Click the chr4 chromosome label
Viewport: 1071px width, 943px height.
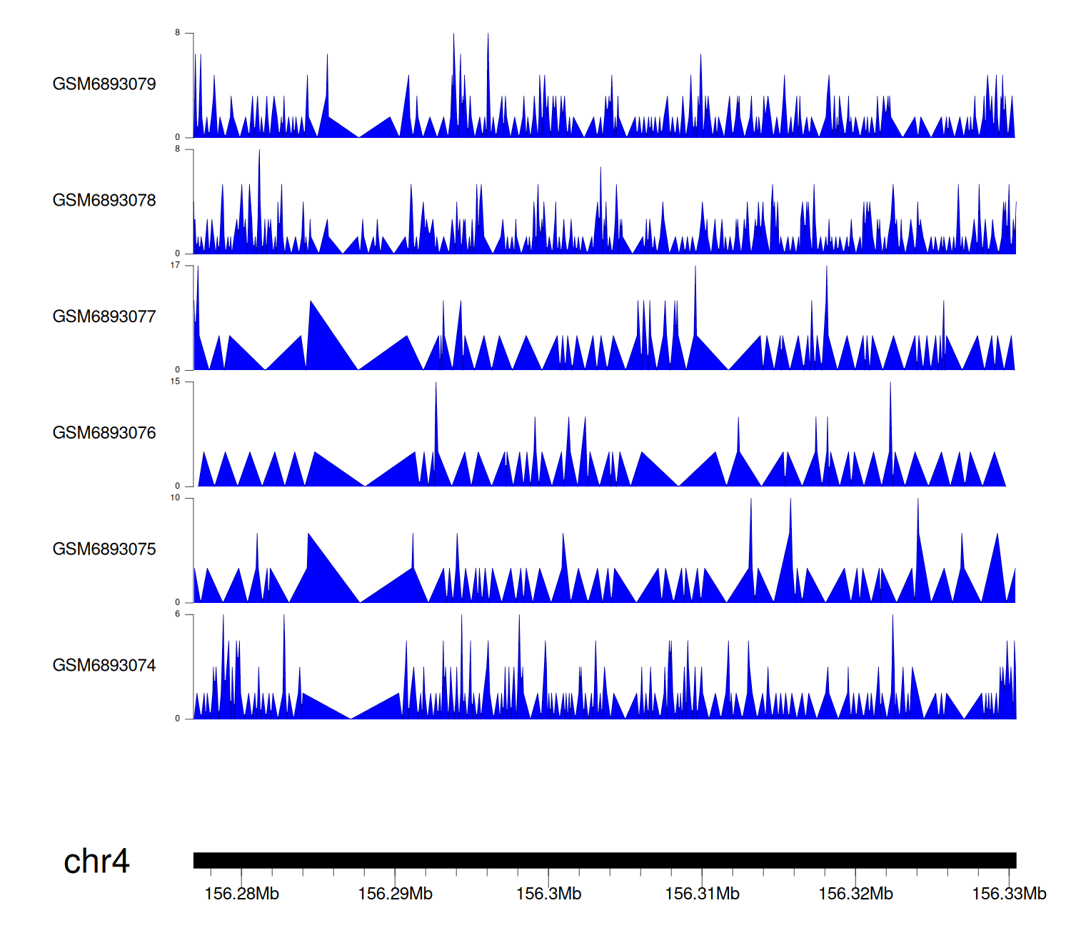pos(96,862)
